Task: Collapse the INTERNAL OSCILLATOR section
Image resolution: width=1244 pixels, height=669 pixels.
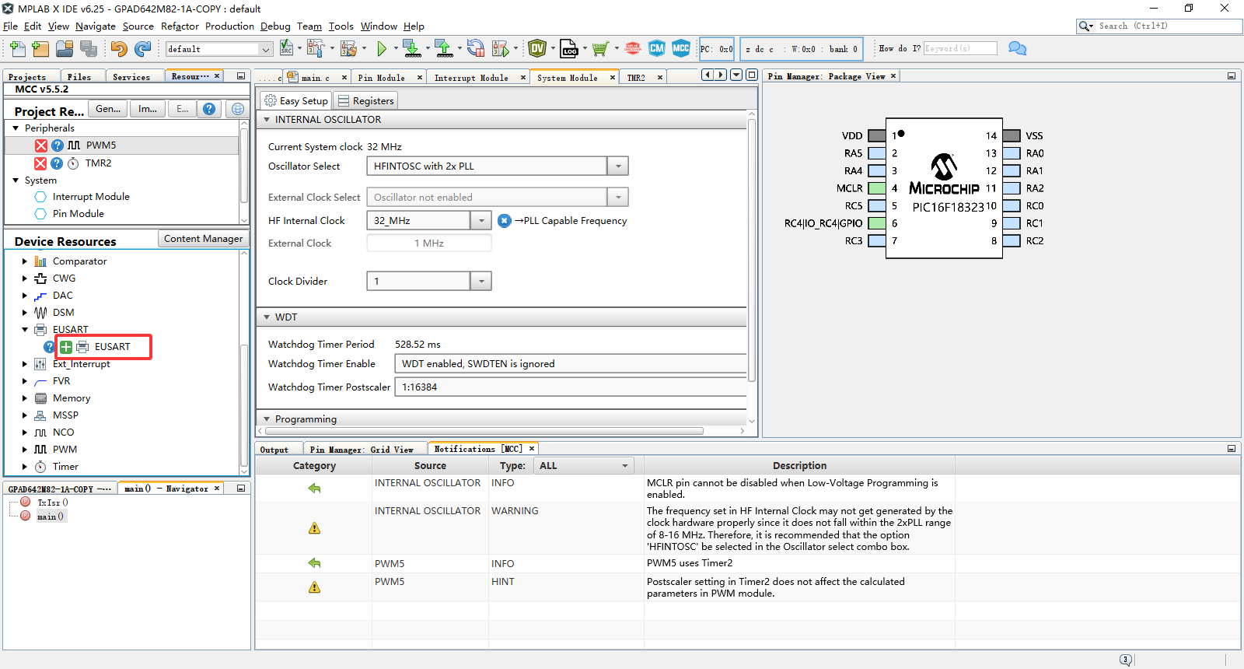Action: click(x=267, y=120)
